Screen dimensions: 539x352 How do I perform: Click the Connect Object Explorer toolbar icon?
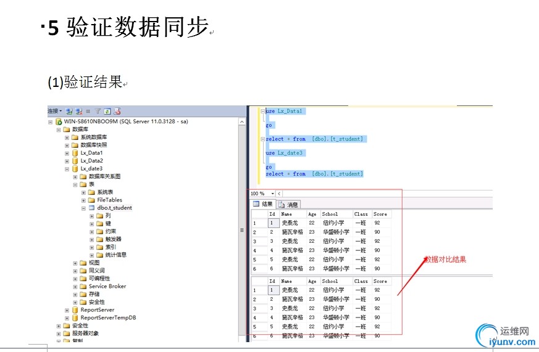pos(69,111)
